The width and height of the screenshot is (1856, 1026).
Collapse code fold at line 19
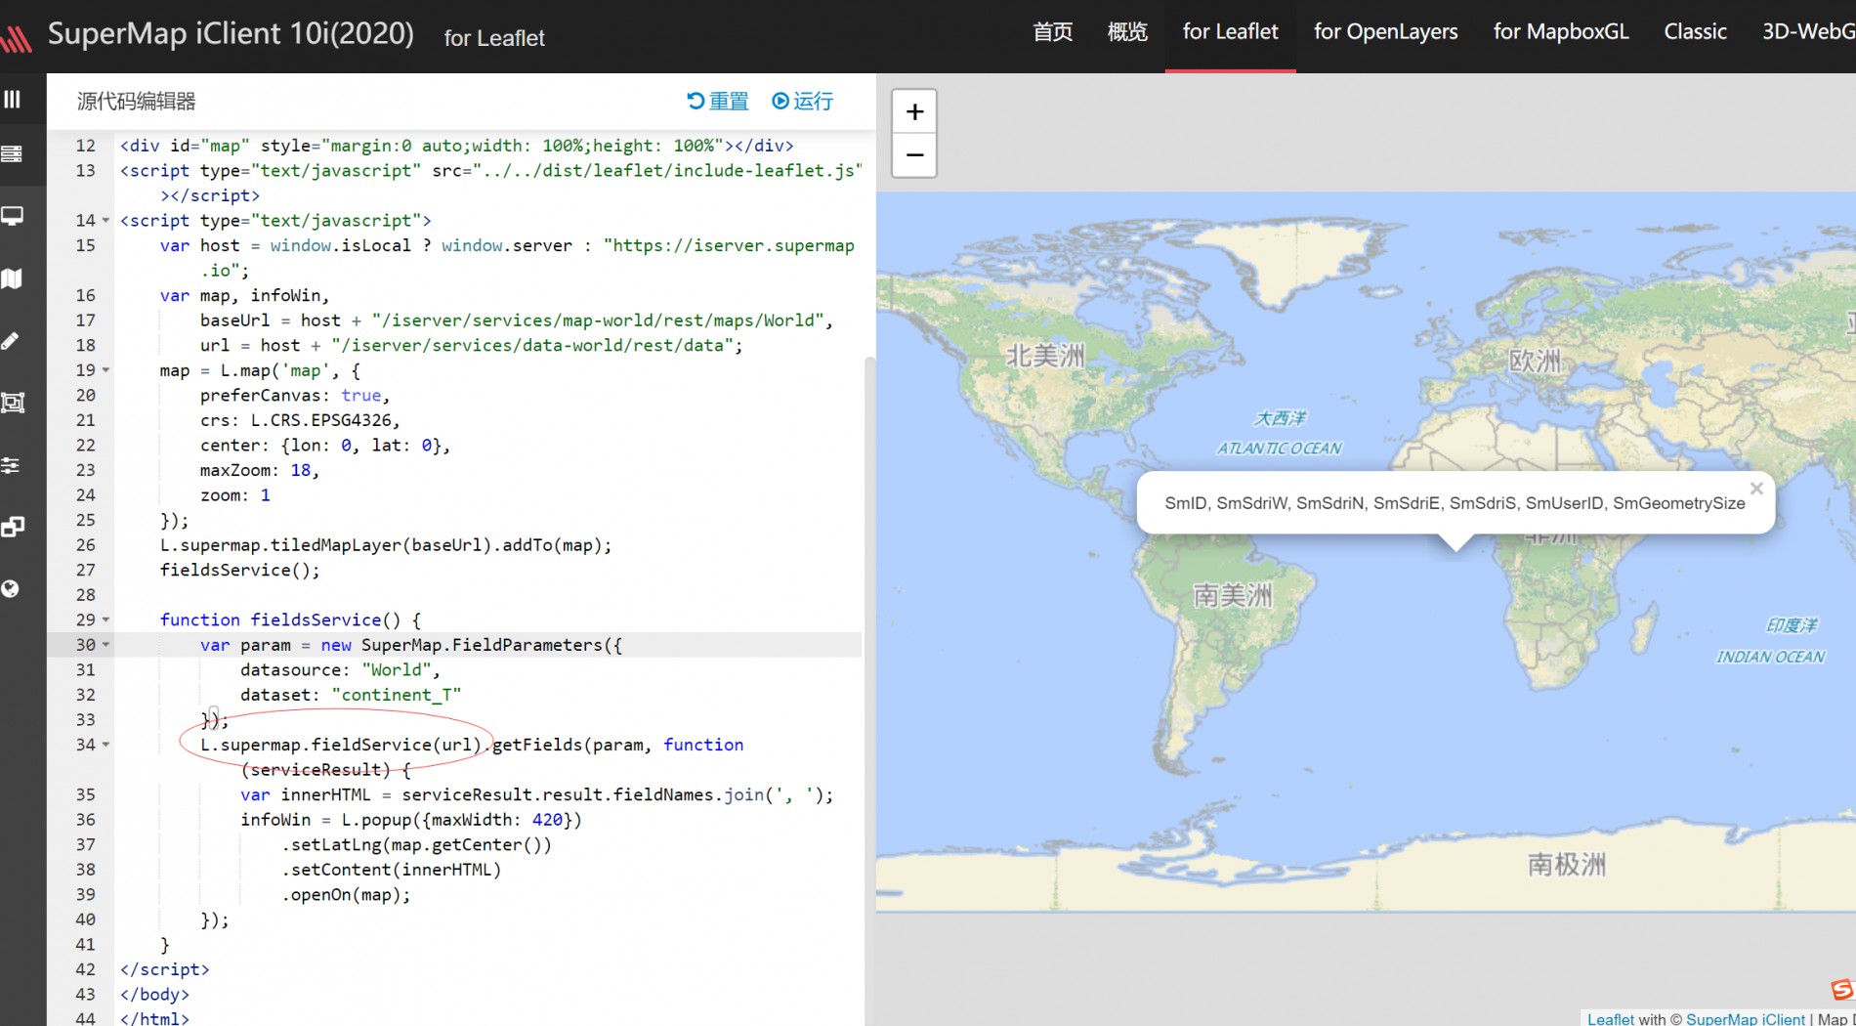point(106,370)
